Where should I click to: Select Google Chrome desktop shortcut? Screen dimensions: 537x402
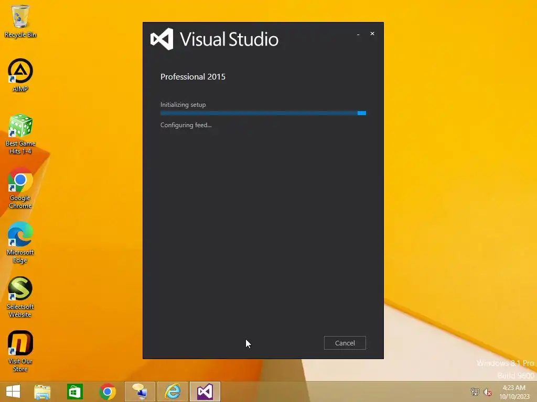20,188
